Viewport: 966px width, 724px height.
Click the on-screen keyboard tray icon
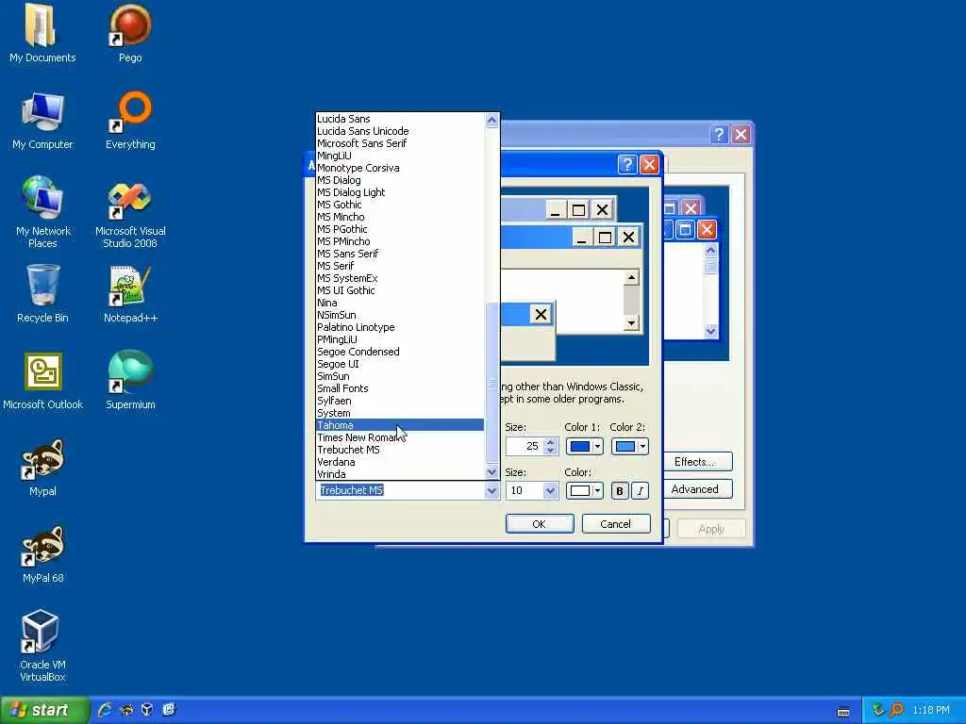pyautogui.click(x=843, y=712)
